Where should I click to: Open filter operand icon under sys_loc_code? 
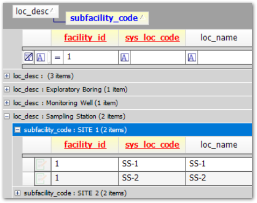pos(125,58)
